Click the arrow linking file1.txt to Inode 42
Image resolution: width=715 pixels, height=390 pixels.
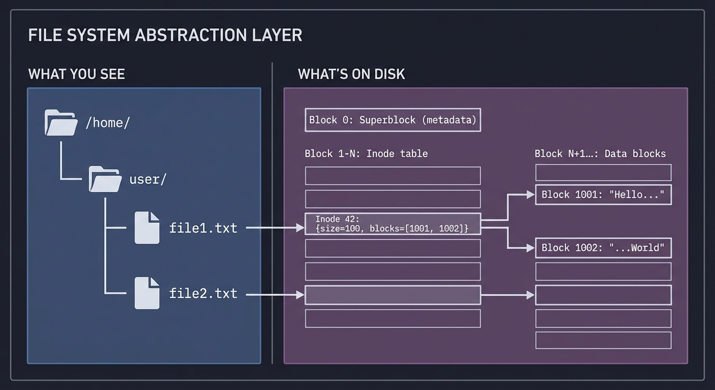tap(274, 227)
